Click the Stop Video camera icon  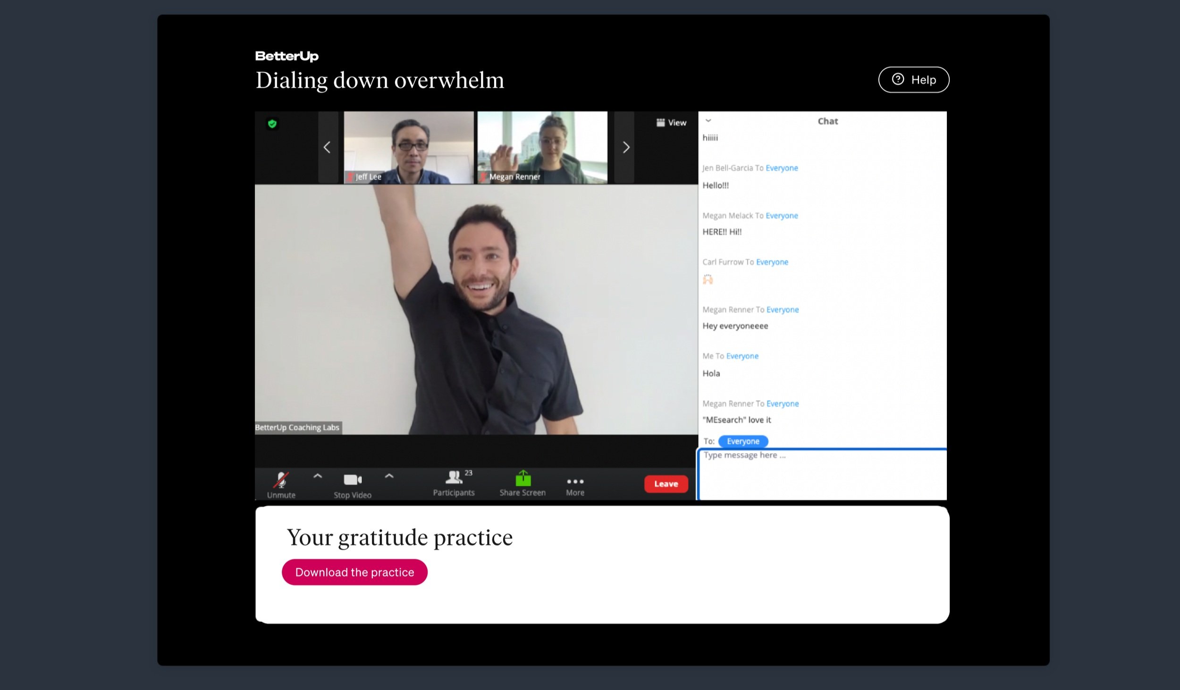click(353, 480)
